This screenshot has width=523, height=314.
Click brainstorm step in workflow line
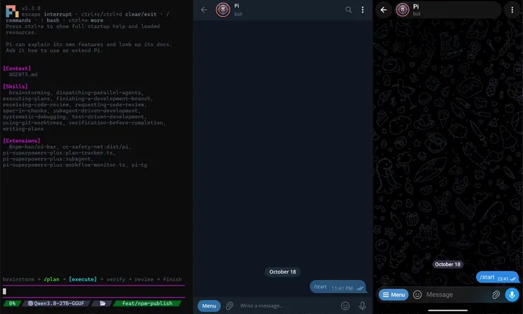coord(18,279)
